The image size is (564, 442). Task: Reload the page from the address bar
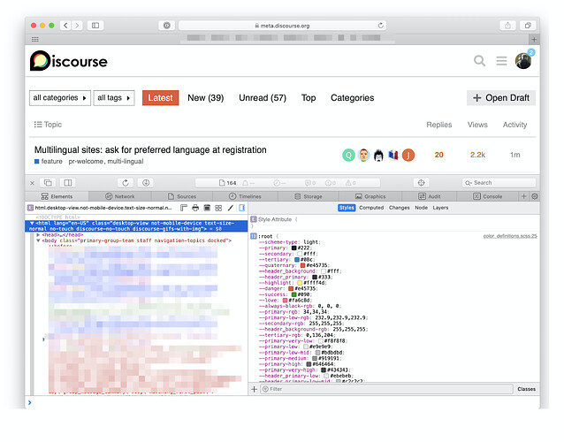click(x=380, y=26)
